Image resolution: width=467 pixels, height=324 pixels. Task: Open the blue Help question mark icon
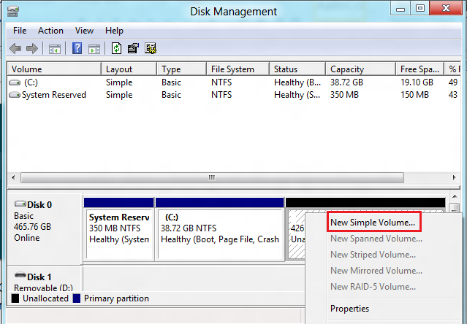pyautogui.click(x=77, y=48)
